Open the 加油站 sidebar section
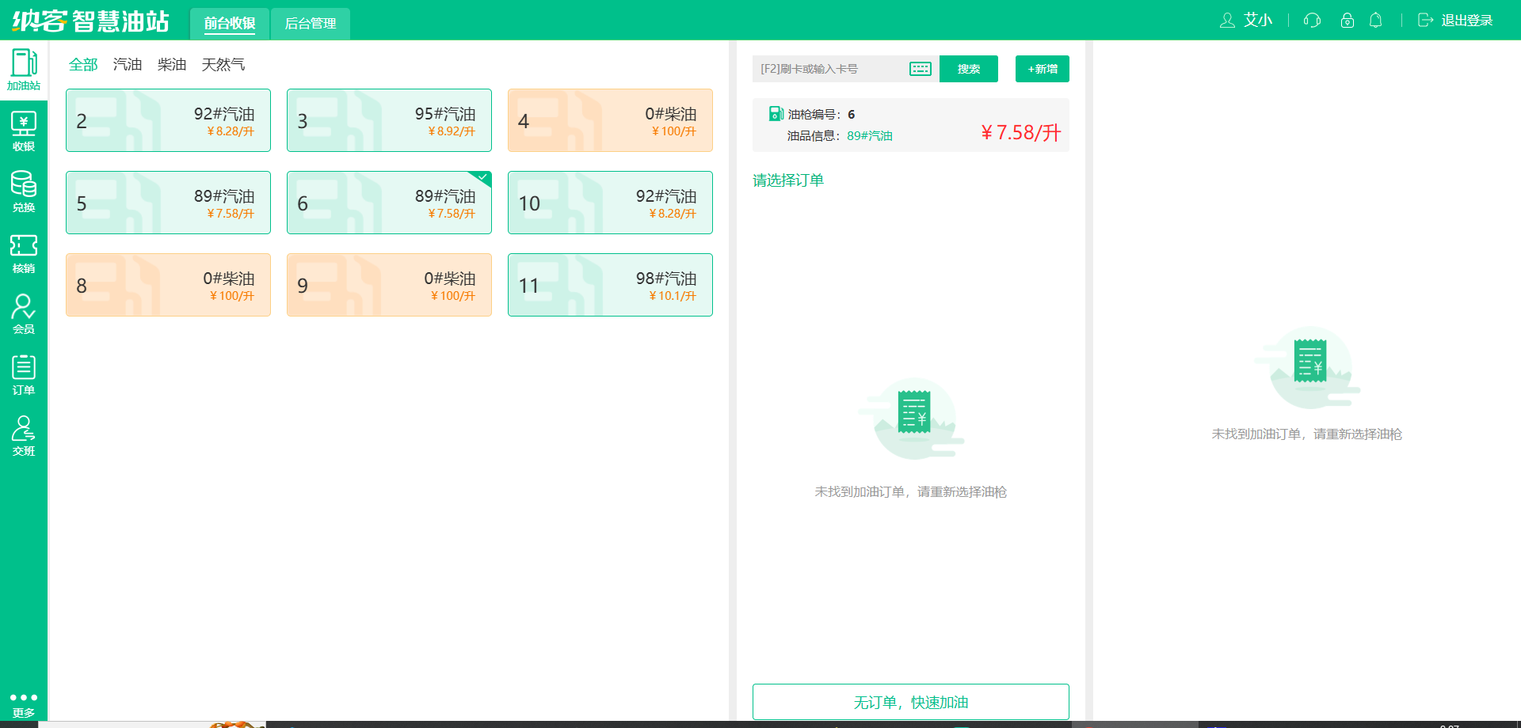Image resolution: width=1521 pixels, height=728 pixels. [24, 70]
